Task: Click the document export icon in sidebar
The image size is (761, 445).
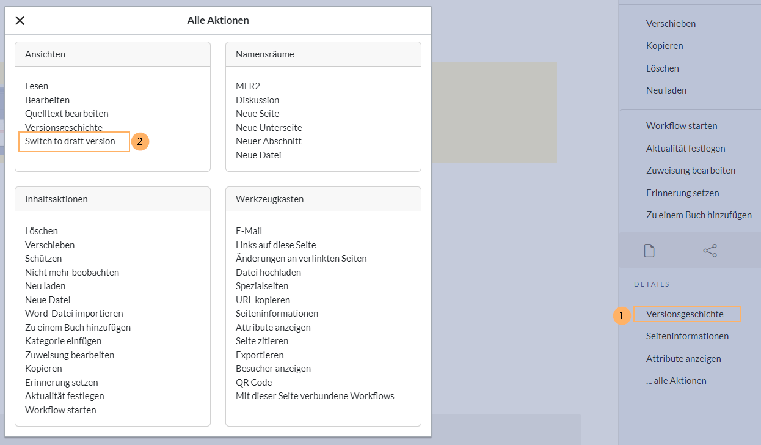Action: (x=649, y=251)
